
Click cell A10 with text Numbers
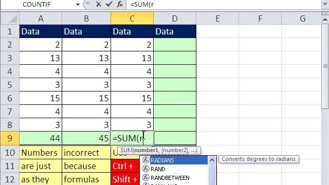[41, 153]
